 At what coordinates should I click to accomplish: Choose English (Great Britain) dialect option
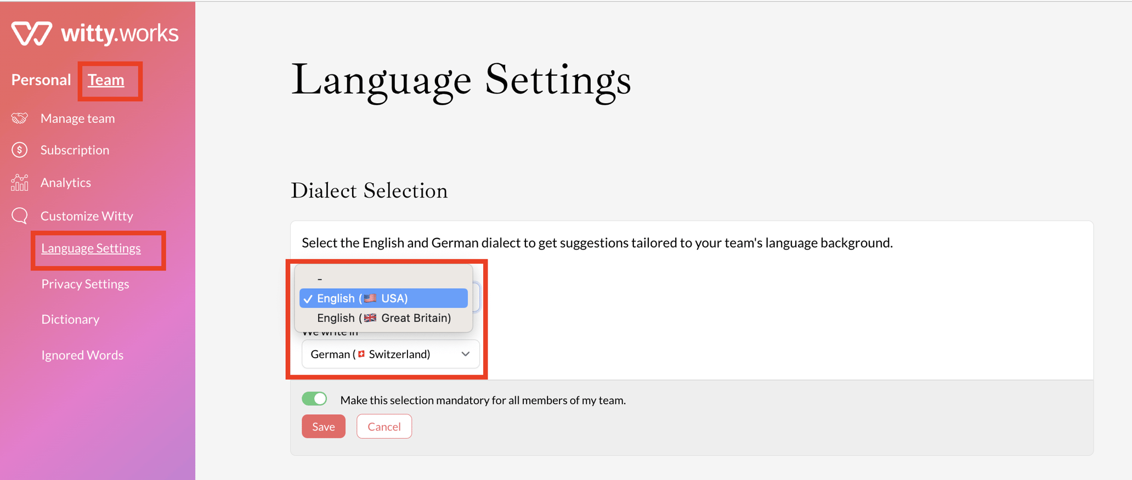tap(383, 318)
